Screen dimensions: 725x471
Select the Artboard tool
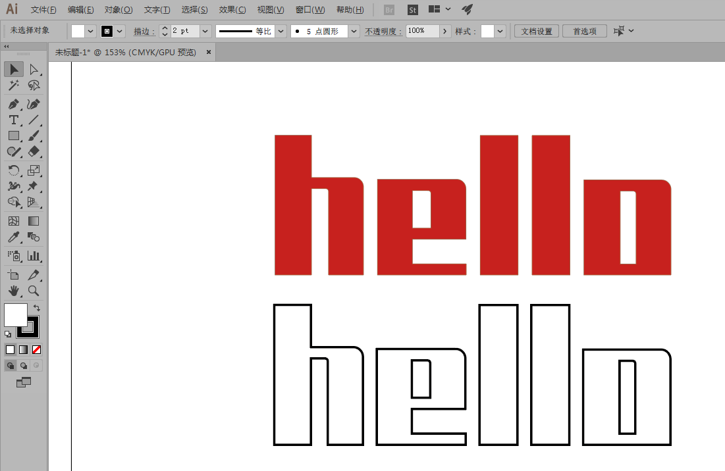click(14, 275)
